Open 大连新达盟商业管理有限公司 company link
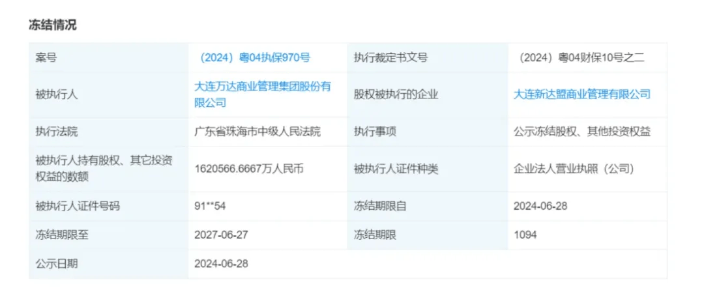The width and height of the screenshot is (704, 303). [x=582, y=94]
